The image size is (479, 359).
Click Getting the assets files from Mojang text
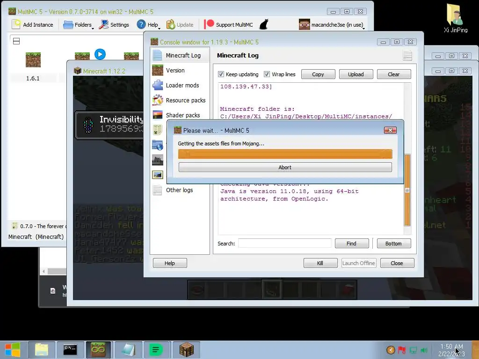coord(221,144)
